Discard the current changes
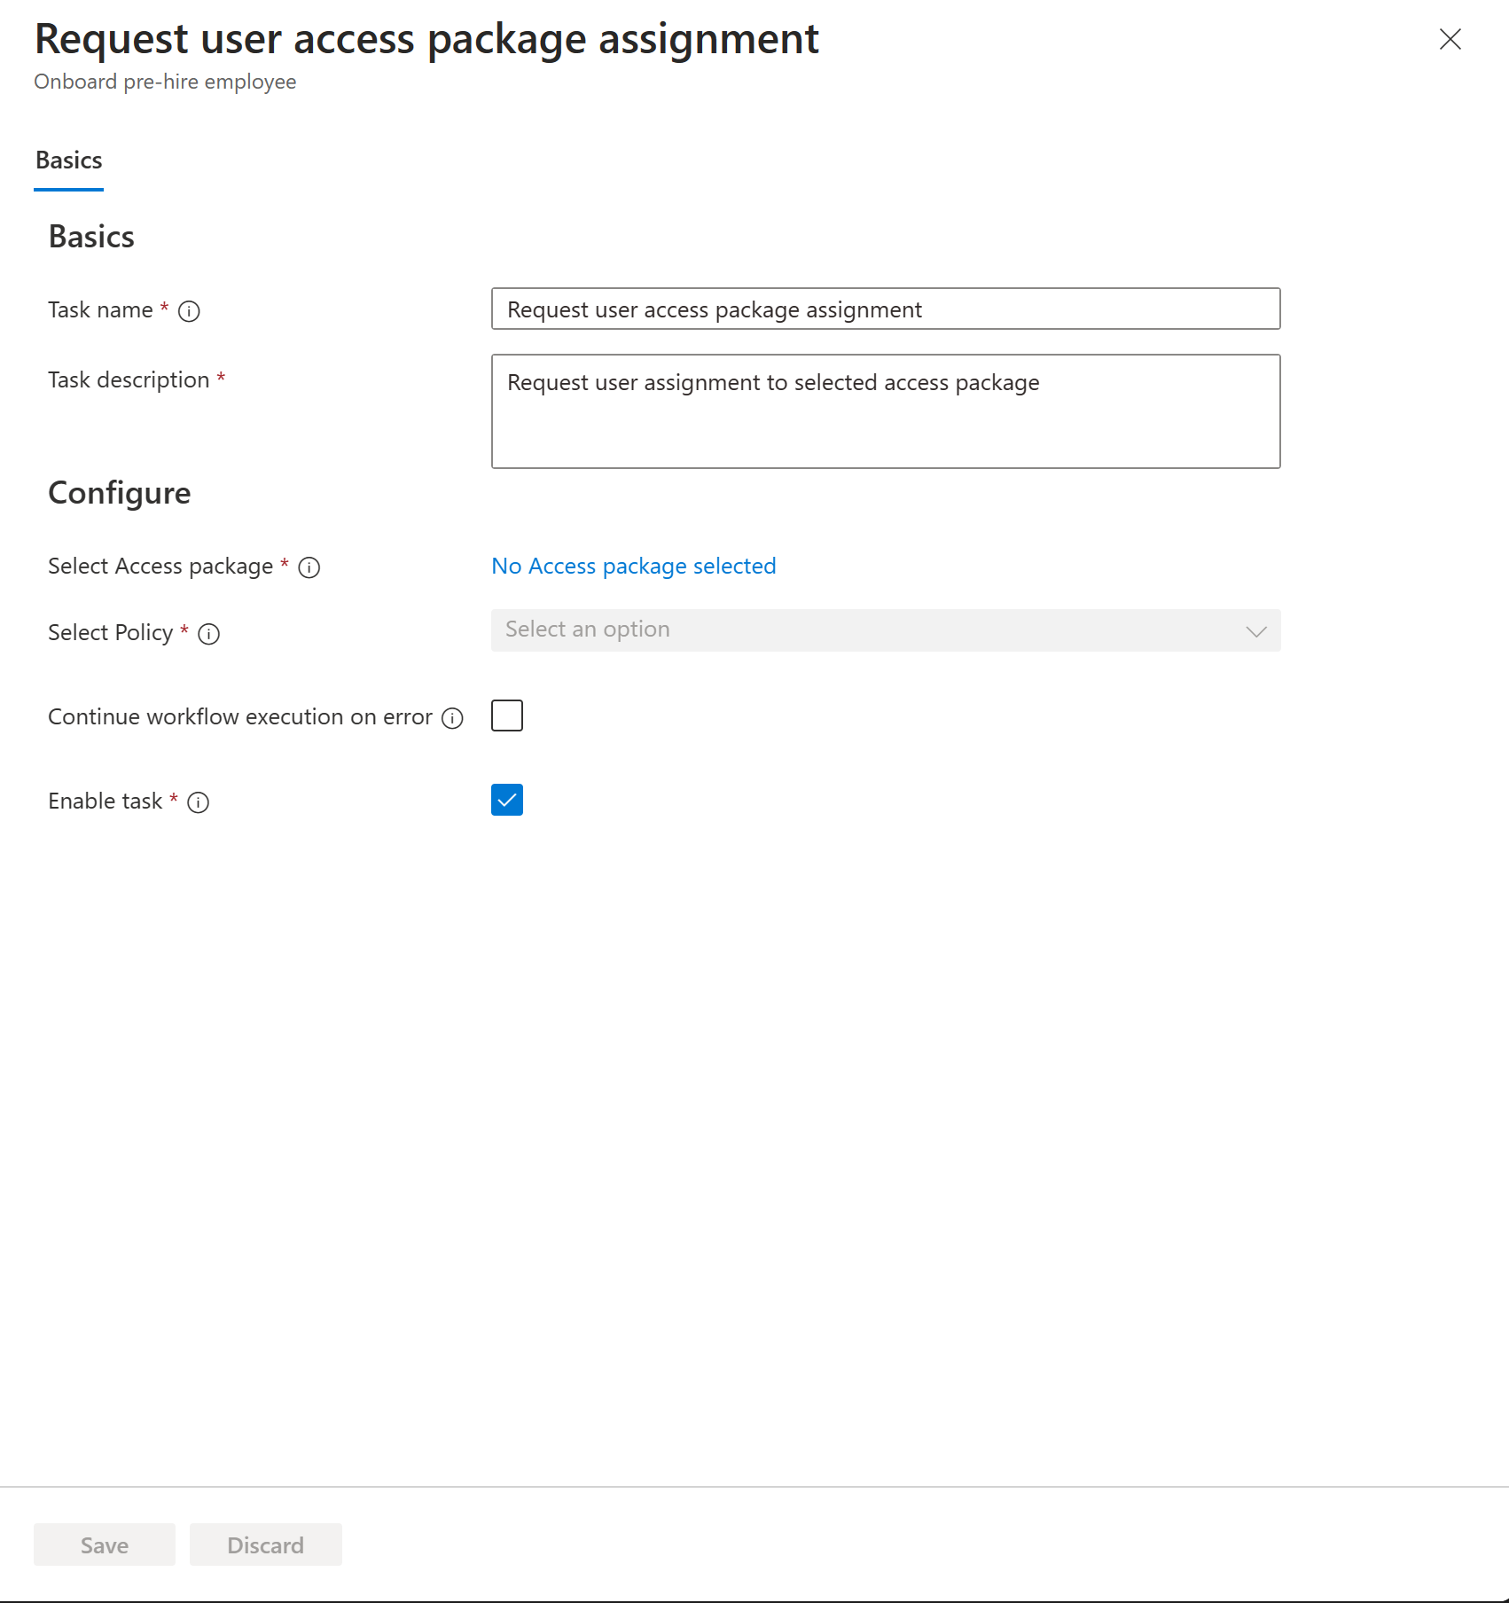The height and width of the screenshot is (1603, 1509). pos(265,1544)
